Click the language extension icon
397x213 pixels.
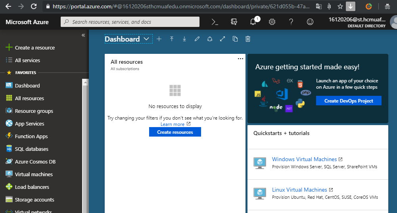coord(329,6)
